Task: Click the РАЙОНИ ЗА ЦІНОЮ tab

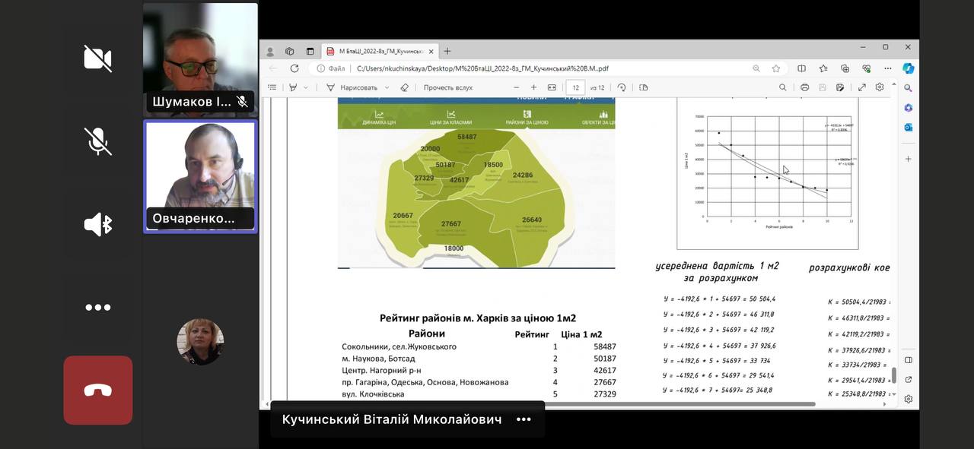Action: pos(527,118)
